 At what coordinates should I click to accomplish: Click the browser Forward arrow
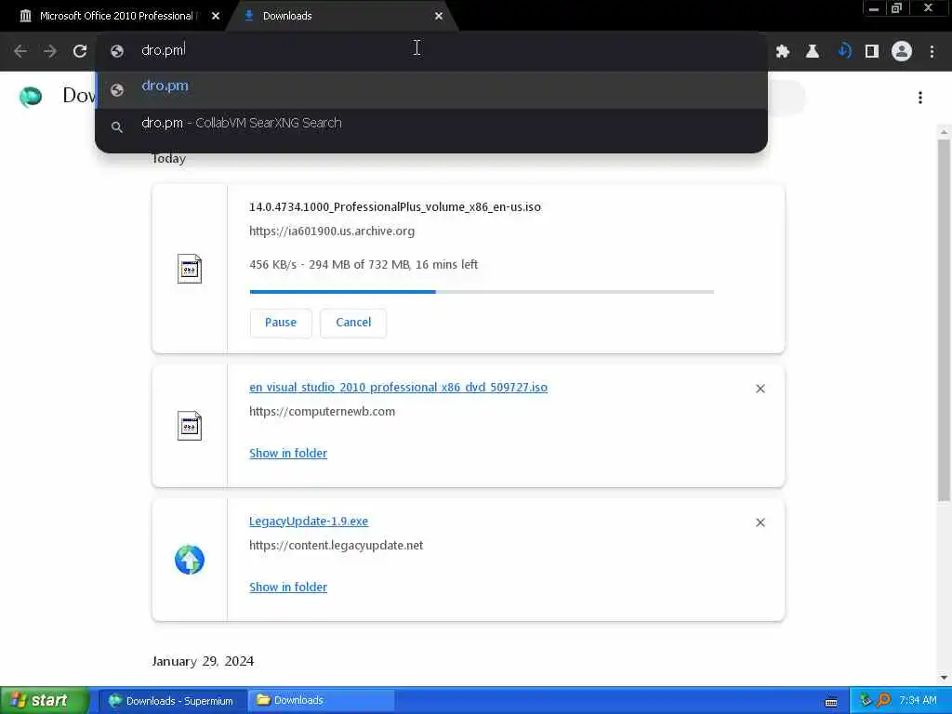click(x=50, y=51)
